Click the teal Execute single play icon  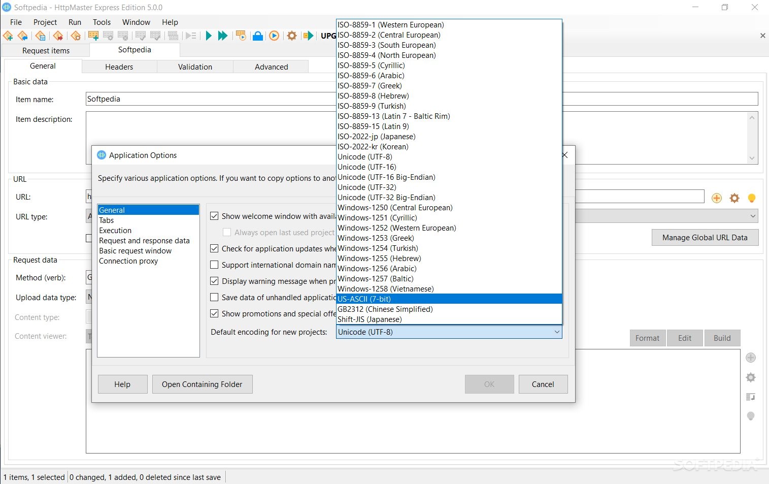(x=209, y=36)
